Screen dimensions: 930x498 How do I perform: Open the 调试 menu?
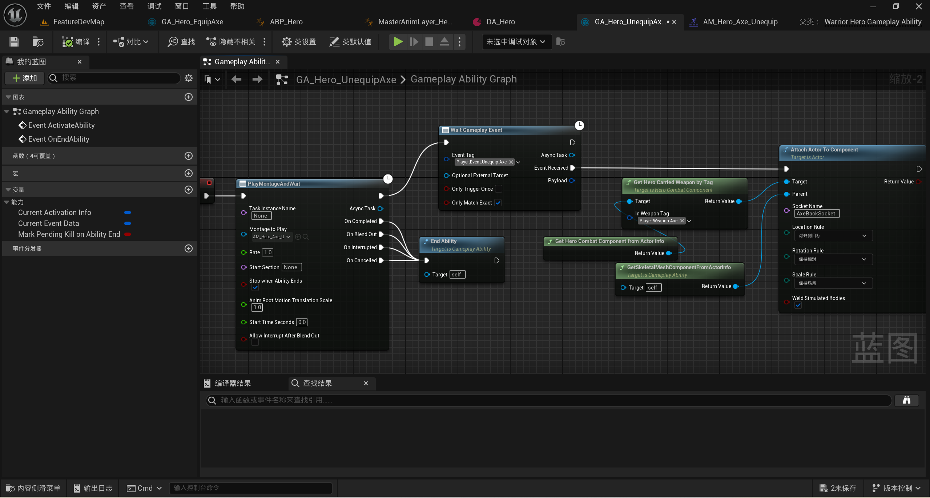[x=154, y=6]
